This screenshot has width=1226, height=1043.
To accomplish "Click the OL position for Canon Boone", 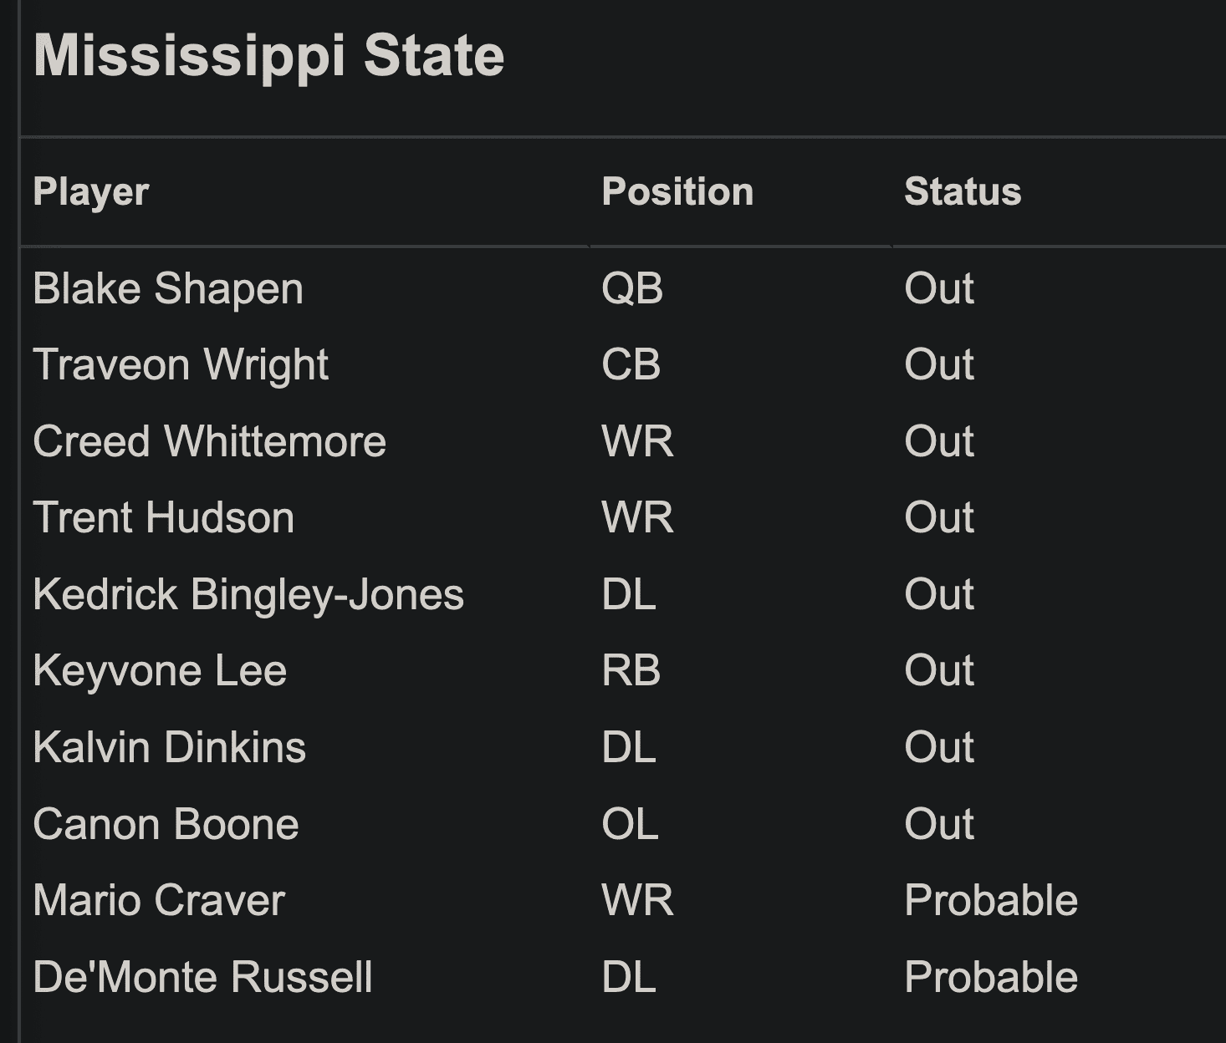I will coord(630,824).
